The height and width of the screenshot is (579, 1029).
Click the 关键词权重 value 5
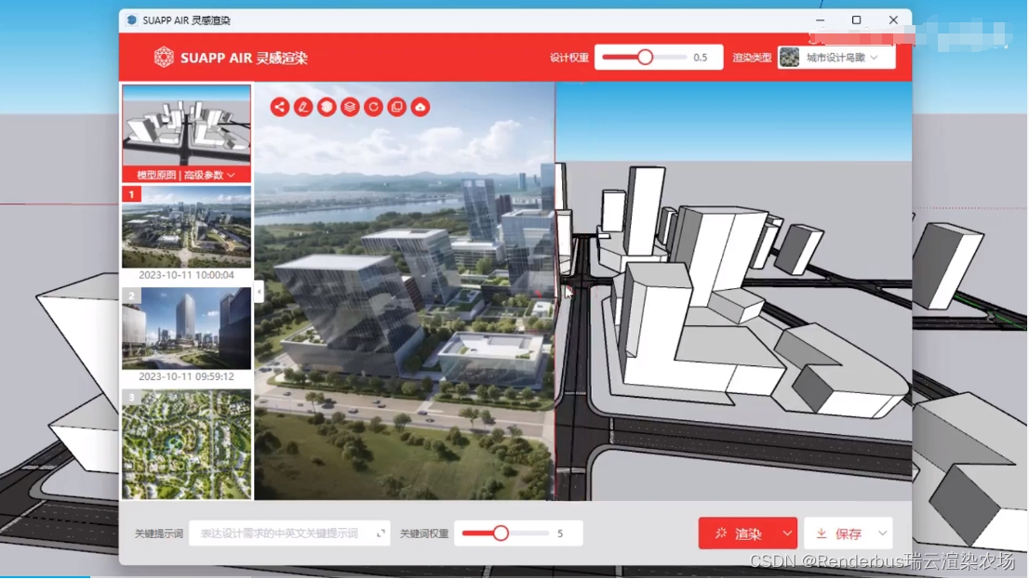point(560,533)
